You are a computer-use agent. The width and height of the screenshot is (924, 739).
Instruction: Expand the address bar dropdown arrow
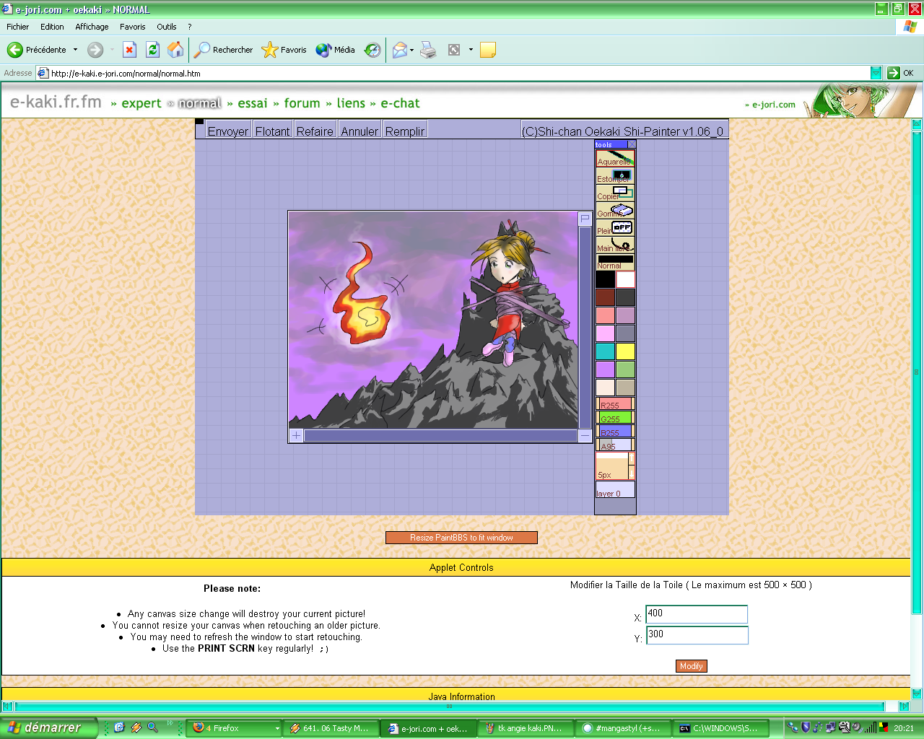876,73
